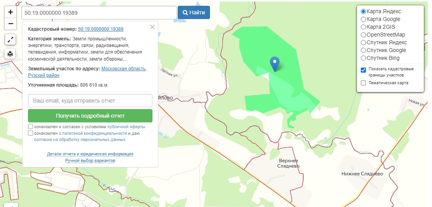This screenshot has height=207, width=432.
Task: Choose Спутник Bing satellite view
Action: pos(364,58)
